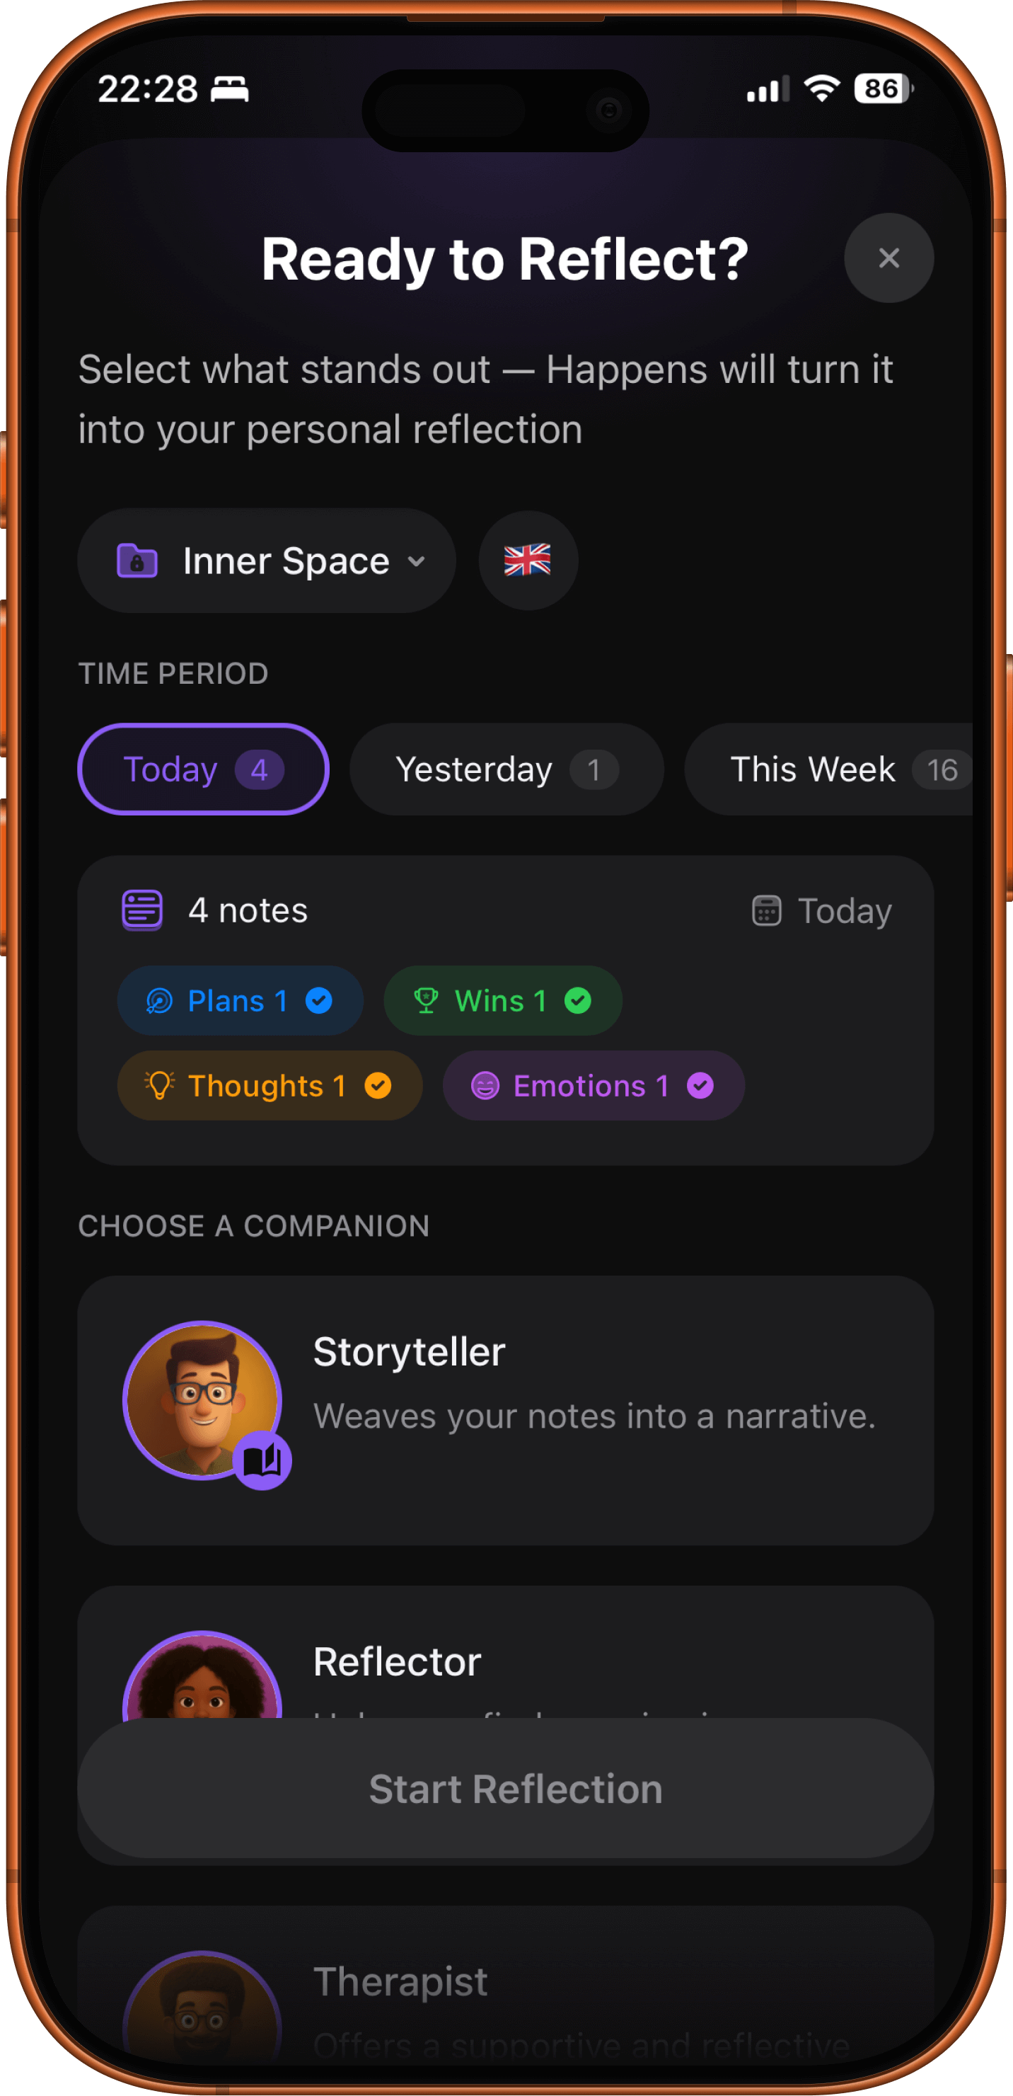Screen dimensions: 1013x2096
Task: Select the Plans target icon
Action: tap(159, 1001)
